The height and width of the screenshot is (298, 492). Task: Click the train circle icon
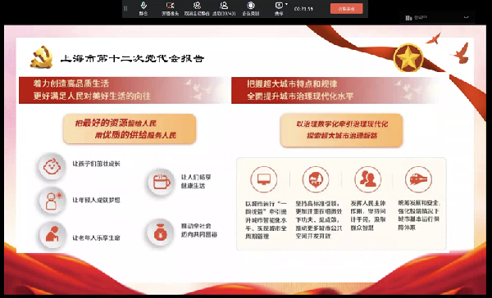point(418,179)
